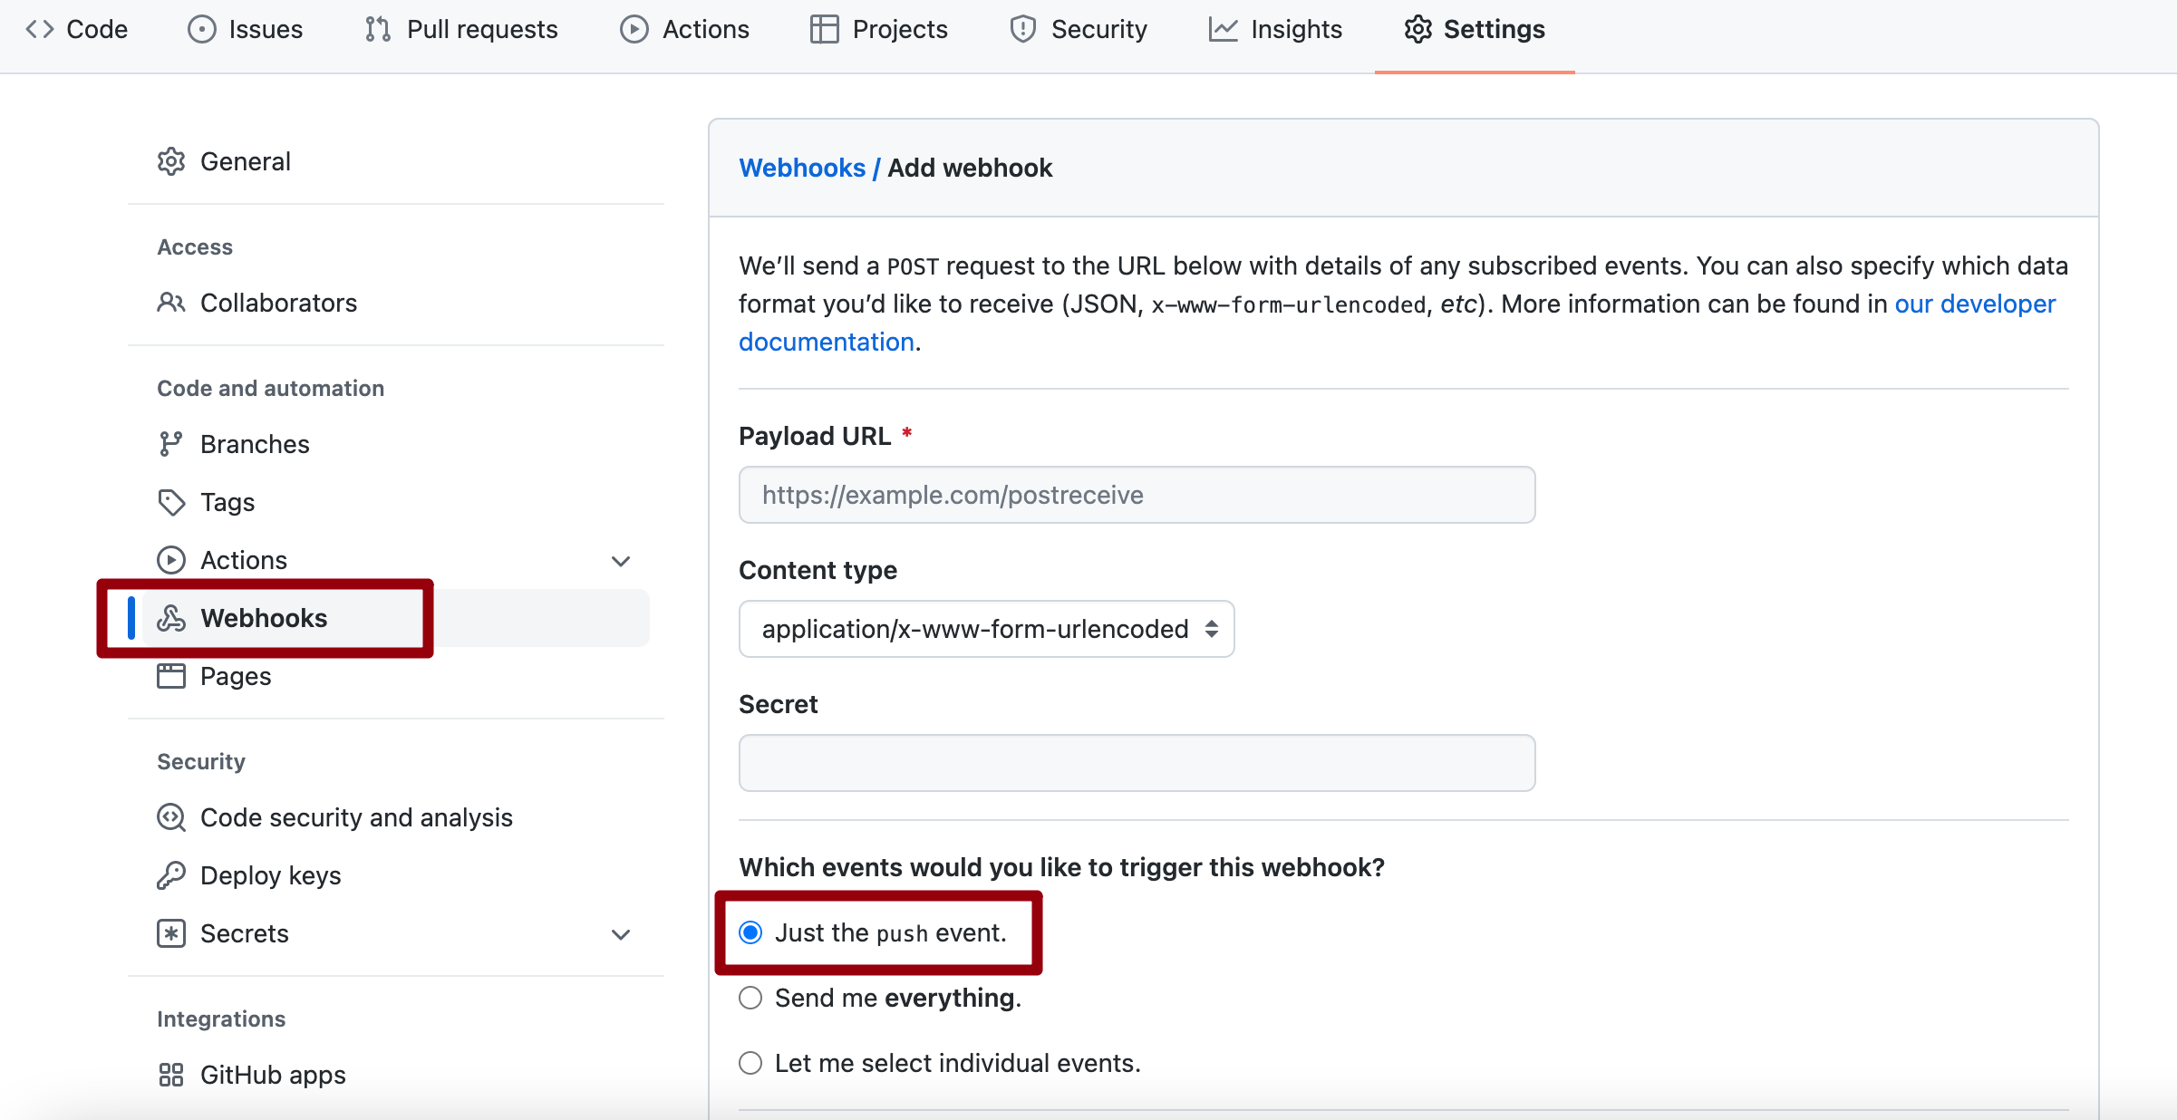Follow the Webhooks breadcrumb link

point(802,168)
